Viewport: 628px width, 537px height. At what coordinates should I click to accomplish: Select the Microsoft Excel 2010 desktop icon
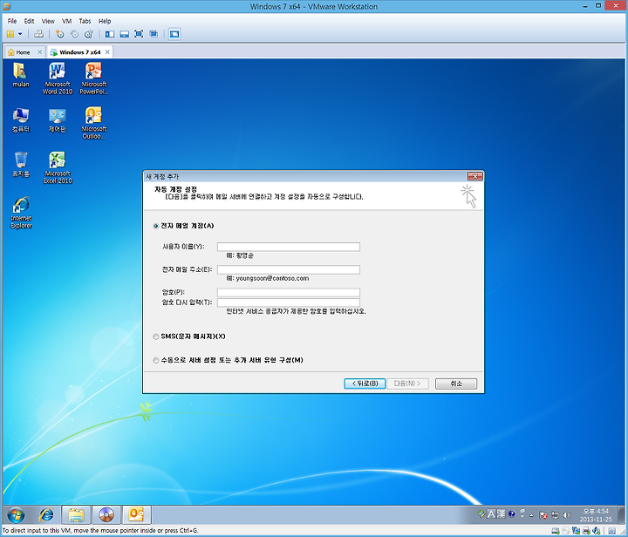tap(58, 167)
